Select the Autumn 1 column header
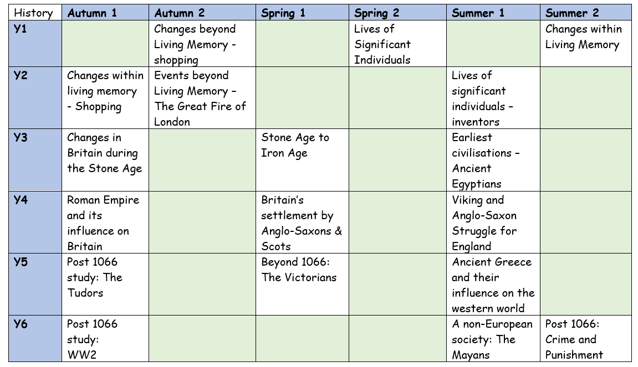This screenshot has height=367, width=638. pyautogui.click(x=105, y=13)
